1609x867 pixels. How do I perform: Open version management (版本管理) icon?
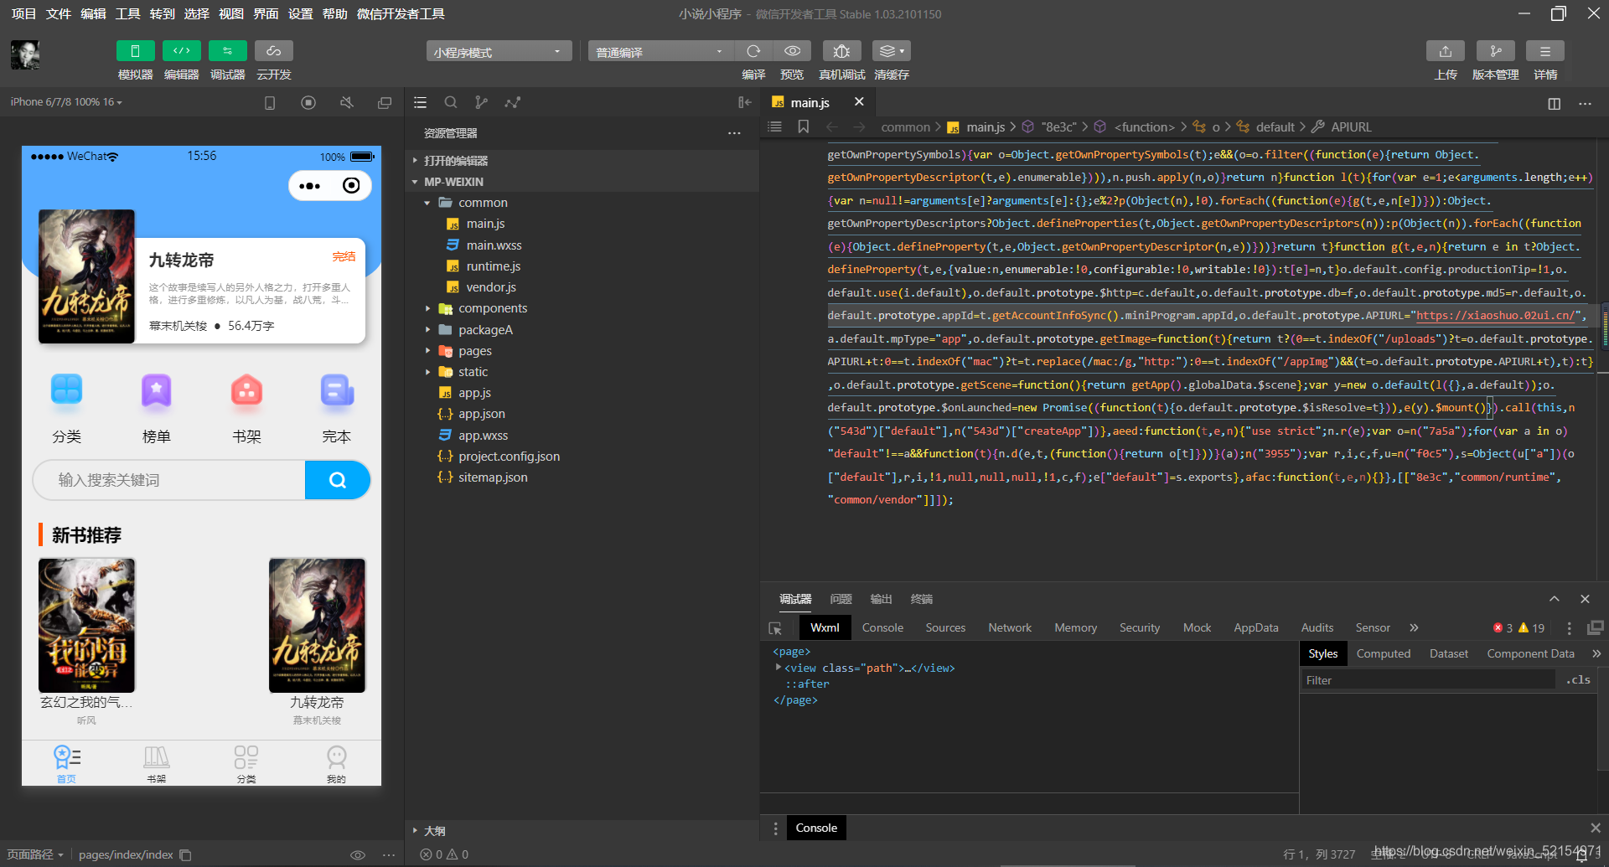1495,51
